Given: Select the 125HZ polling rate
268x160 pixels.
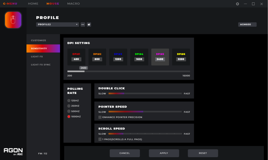Looking at the screenshot, I should pyautogui.click(x=69, y=101).
